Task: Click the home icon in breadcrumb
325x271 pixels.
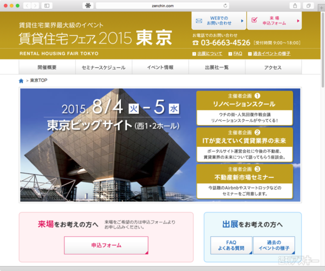Action: click(21, 81)
